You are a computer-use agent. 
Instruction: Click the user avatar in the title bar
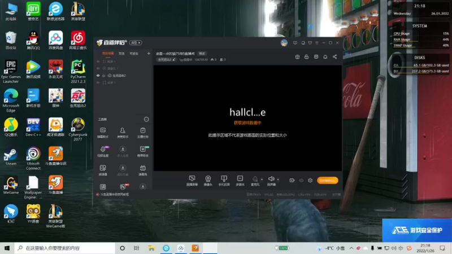pos(284,43)
